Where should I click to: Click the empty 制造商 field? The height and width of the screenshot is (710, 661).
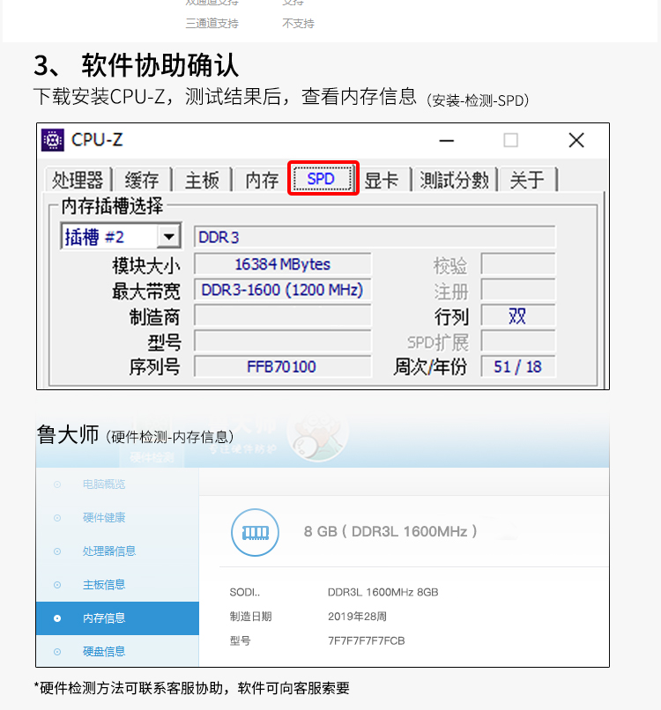pos(283,315)
